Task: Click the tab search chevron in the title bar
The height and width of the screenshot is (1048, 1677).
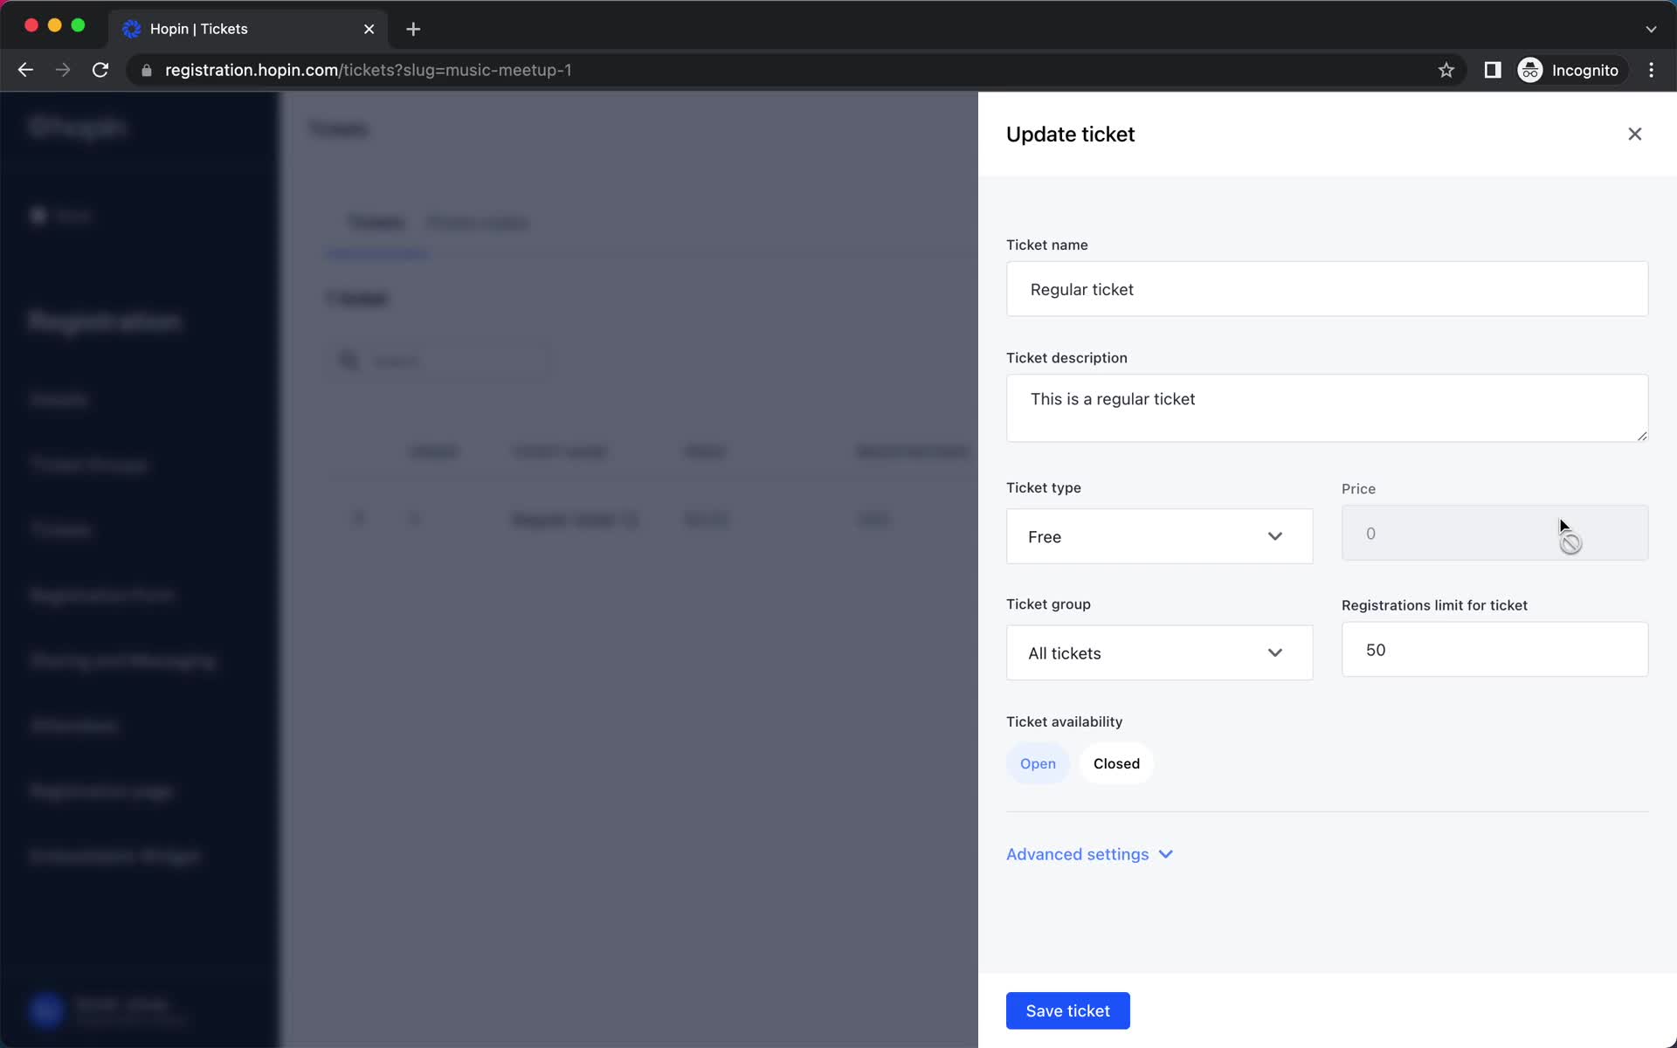Action: (1651, 29)
